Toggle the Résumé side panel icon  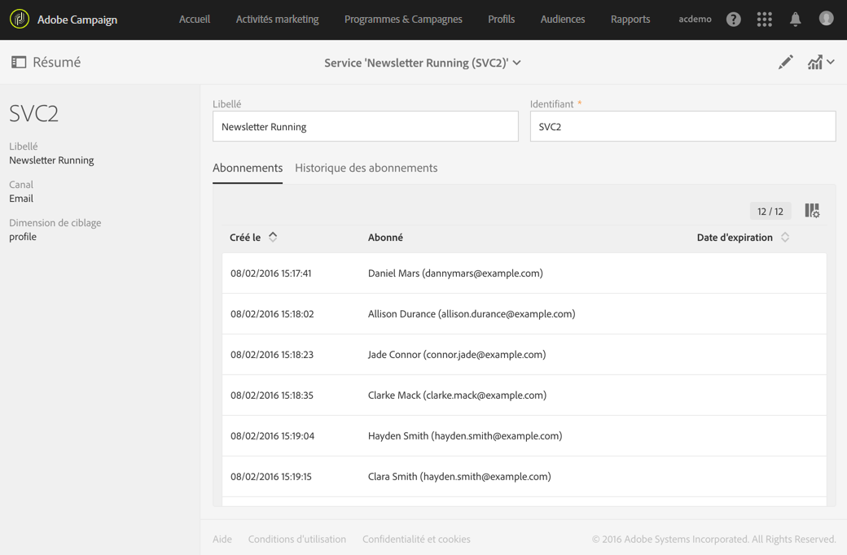[x=19, y=63]
